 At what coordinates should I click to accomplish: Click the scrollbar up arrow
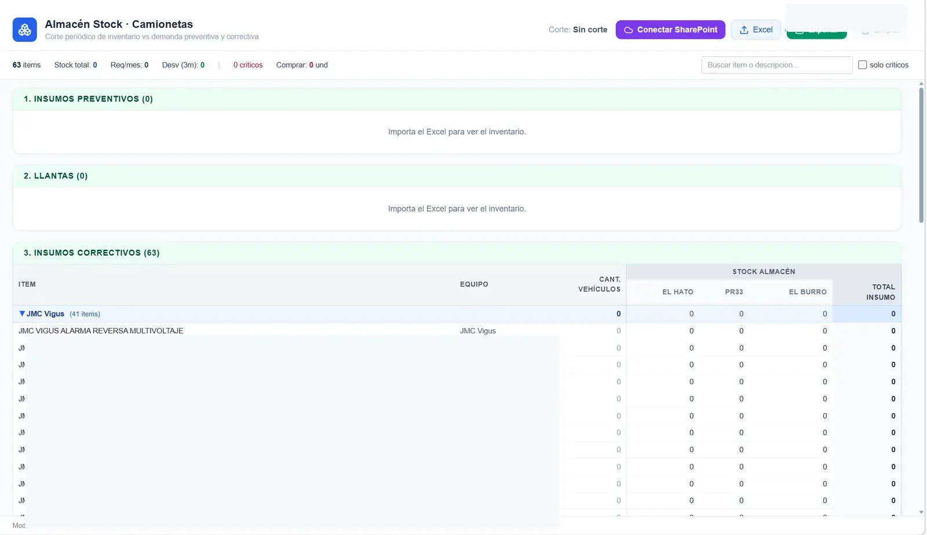coord(921,84)
